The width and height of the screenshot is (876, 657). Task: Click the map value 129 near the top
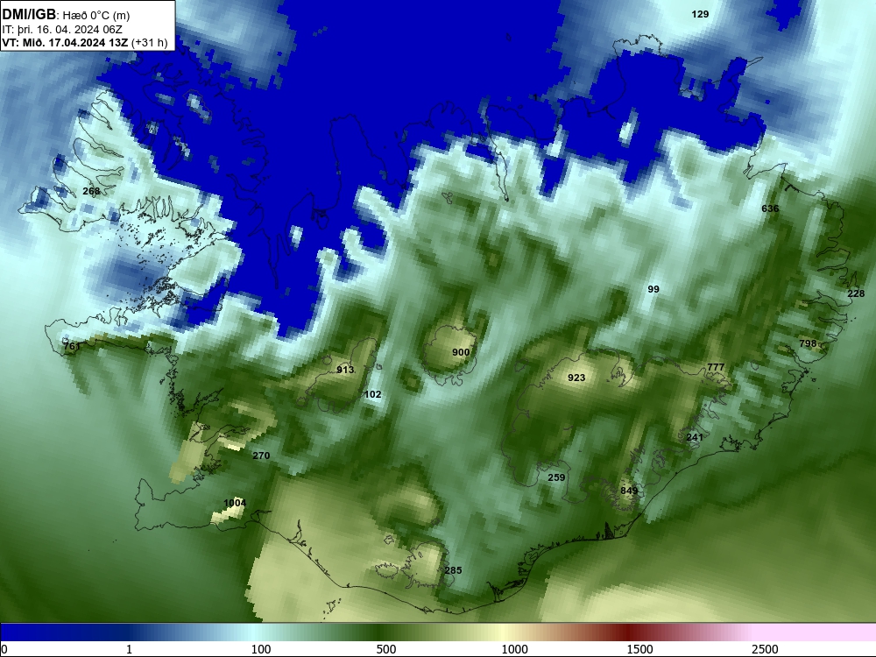point(700,15)
